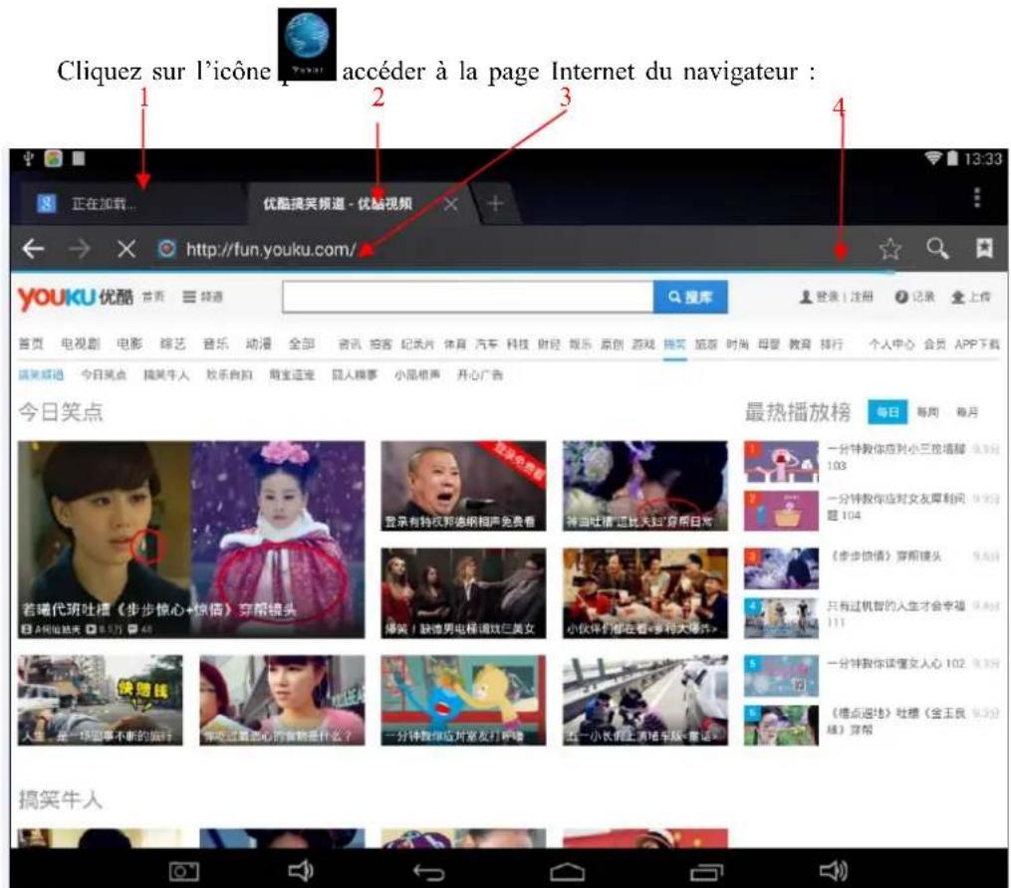
Task: Open the ranked number 4 video thumbnail
Action: pyautogui.click(x=781, y=618)
